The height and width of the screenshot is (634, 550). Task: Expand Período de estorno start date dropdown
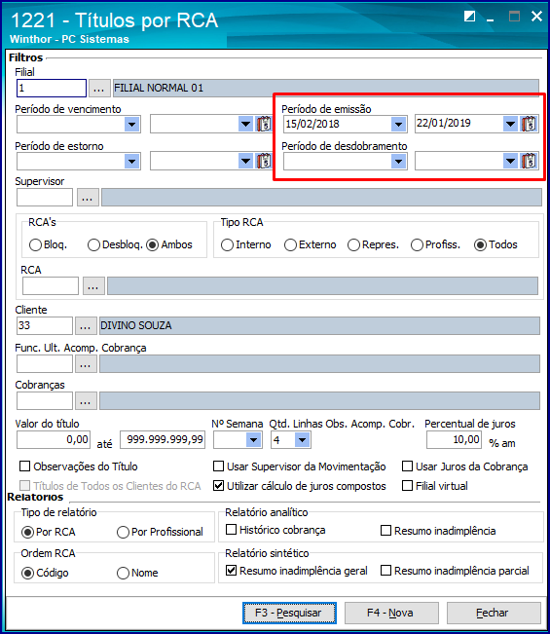coord(131,162)
